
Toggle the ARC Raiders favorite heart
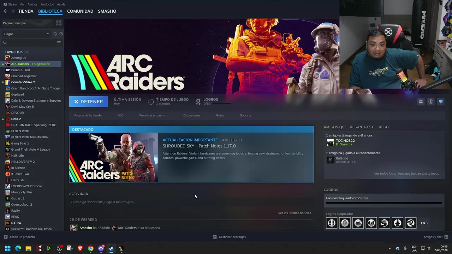pos(440,102)
